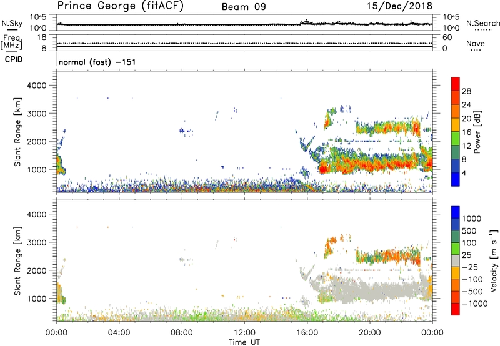500x346 pixels.
Task: Select the "Velocity [m s-1]" colorbar title
Action: 494,261
